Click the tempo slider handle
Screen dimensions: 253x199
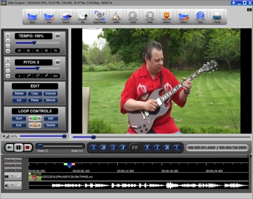[34, 43]
